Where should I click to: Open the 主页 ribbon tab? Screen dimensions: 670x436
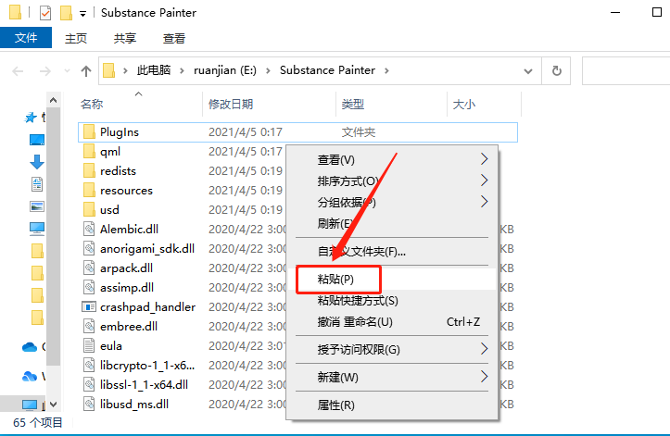click(x=76, y=39)
